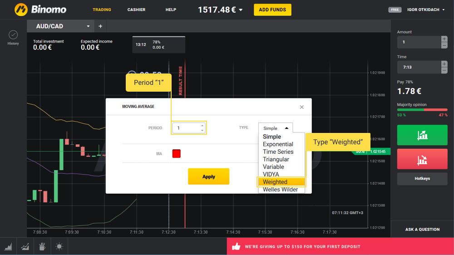Click the red down-trade chart button
This screenshot has height=255, width=454.
point(422,159)
